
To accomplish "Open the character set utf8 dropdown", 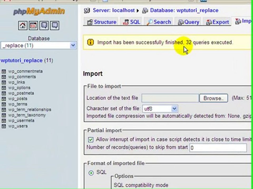I will [160, 109].
